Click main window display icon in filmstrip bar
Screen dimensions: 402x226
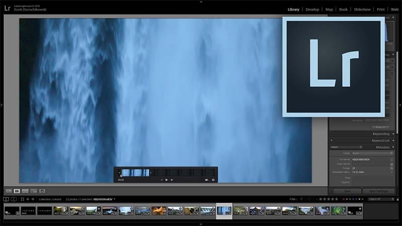pyautogui.click(x=6, y=199)
